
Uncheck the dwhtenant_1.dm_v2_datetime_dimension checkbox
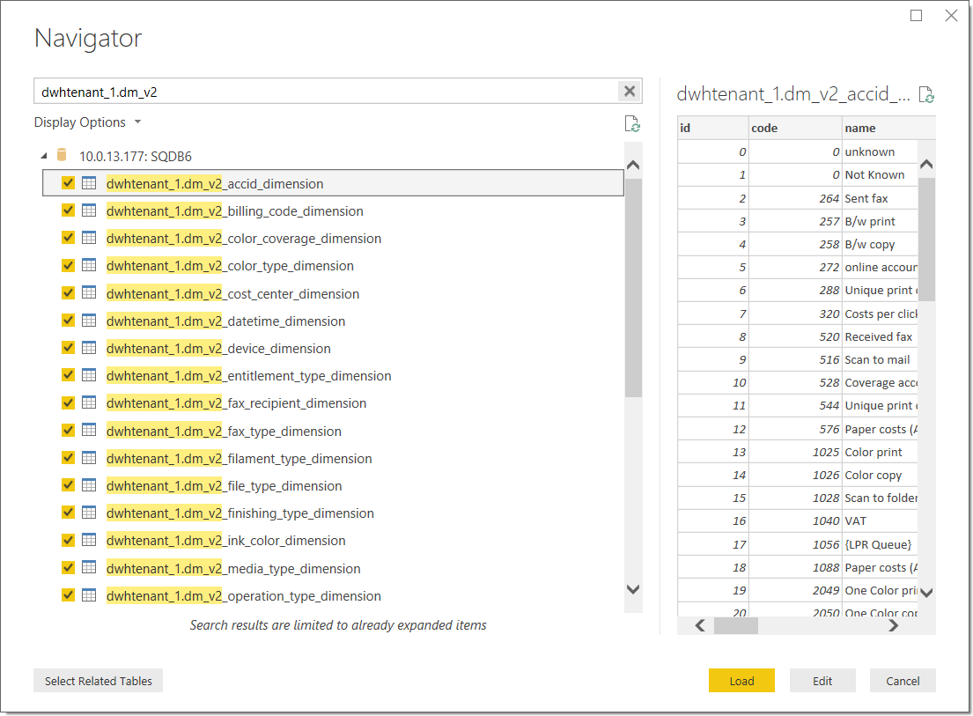(x=68, y=320)
